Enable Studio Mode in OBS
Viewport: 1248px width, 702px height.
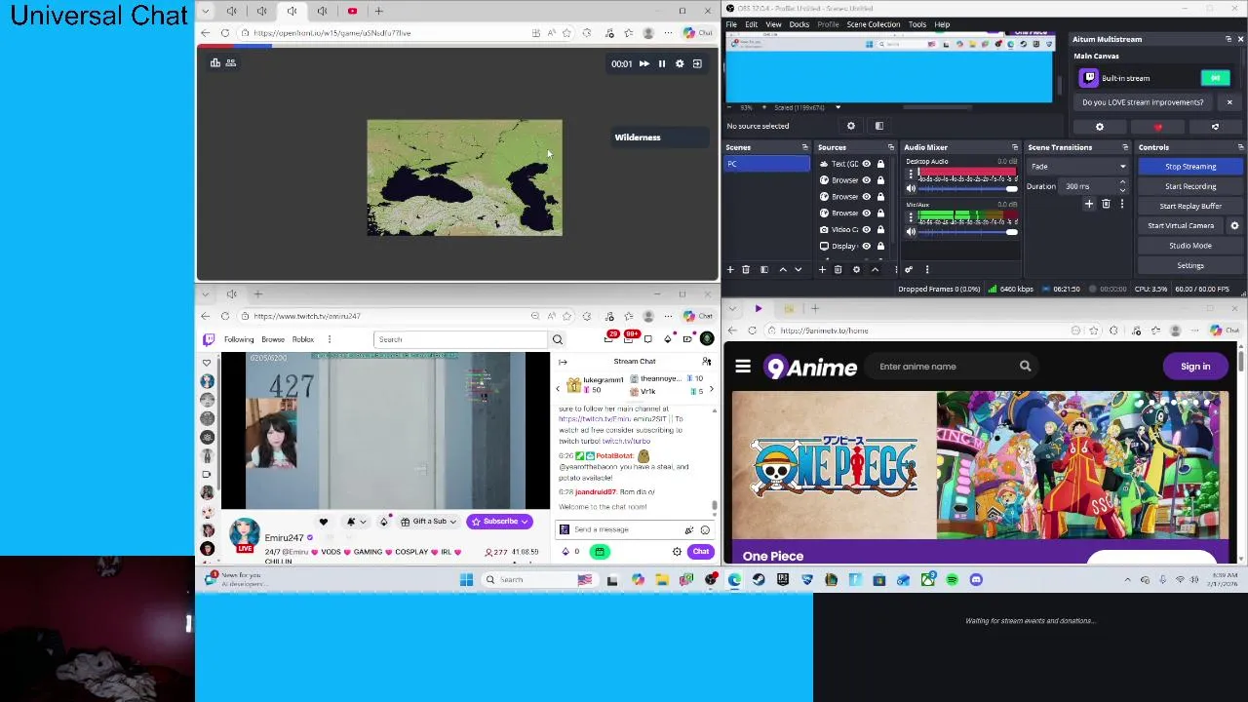(1190, 246)
